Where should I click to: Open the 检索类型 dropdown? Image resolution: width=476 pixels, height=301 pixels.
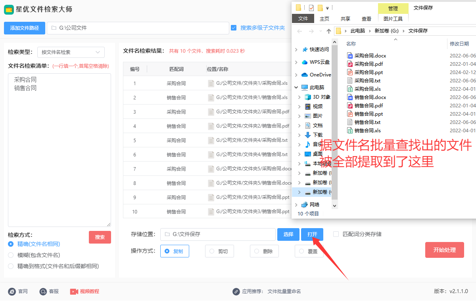click(x=71, y=52)
